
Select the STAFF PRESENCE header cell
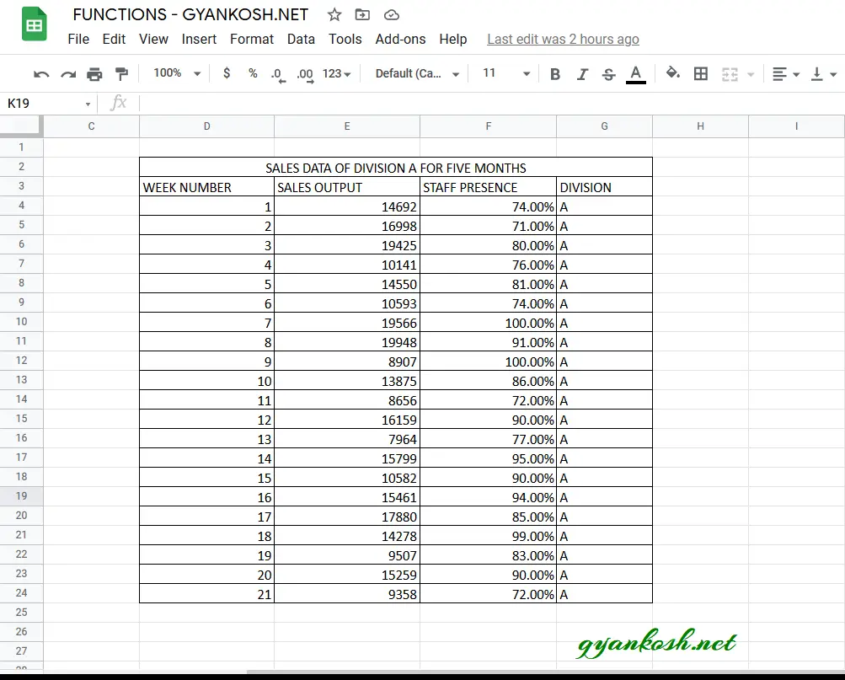click(489, 187)
